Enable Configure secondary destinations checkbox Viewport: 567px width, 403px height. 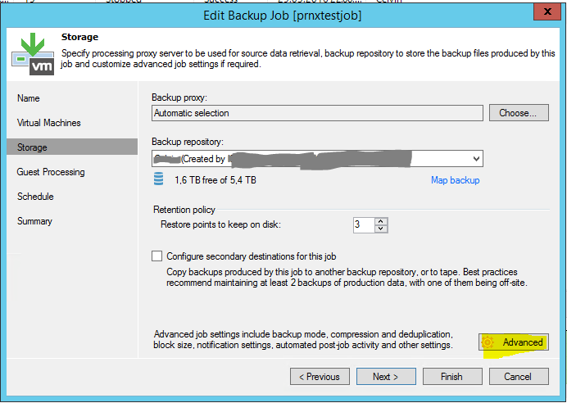[157, 256]
